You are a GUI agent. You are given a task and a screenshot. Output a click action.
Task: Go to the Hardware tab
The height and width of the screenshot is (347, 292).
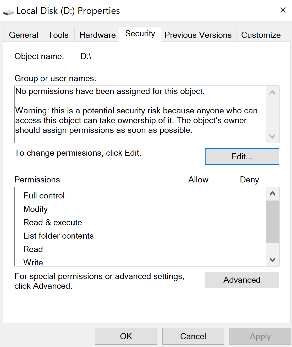coord(97,35)
